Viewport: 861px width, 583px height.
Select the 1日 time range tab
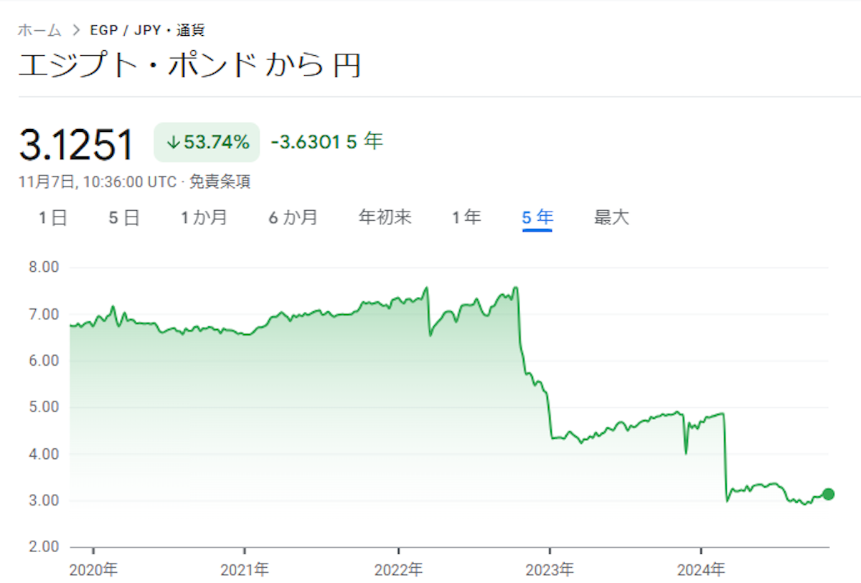click(x=52, y=217)
